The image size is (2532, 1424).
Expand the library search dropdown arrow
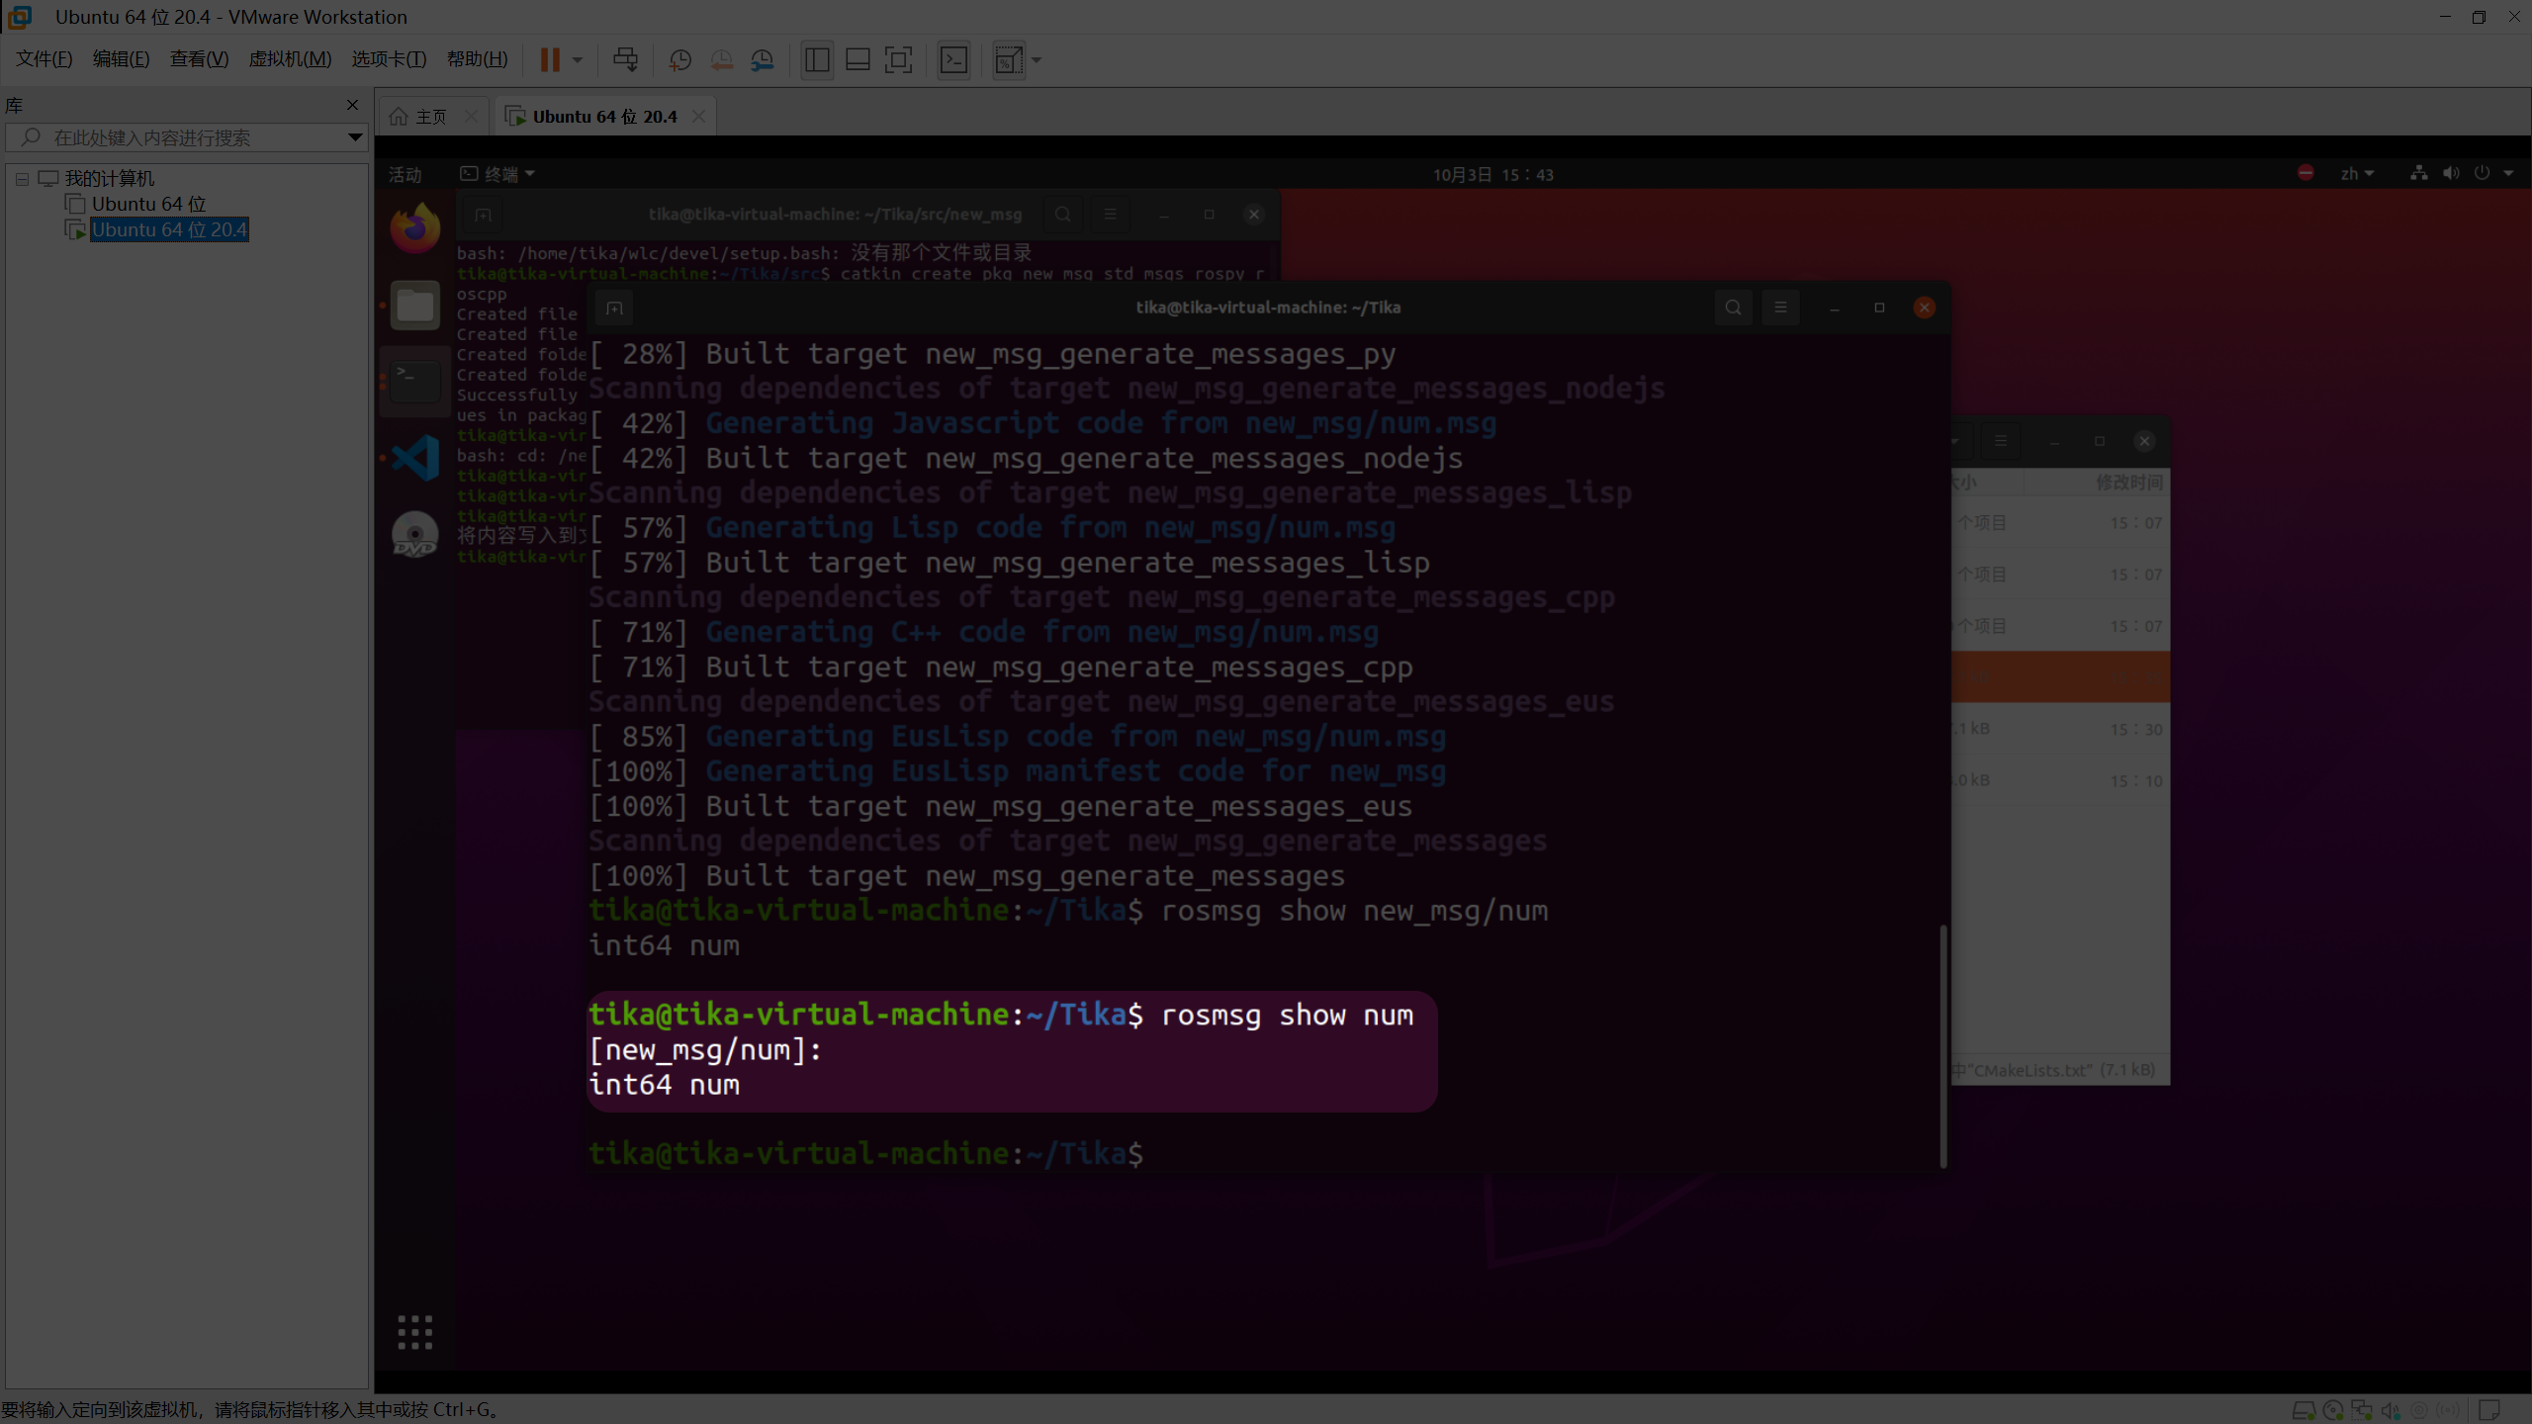[x=354, y=137]
